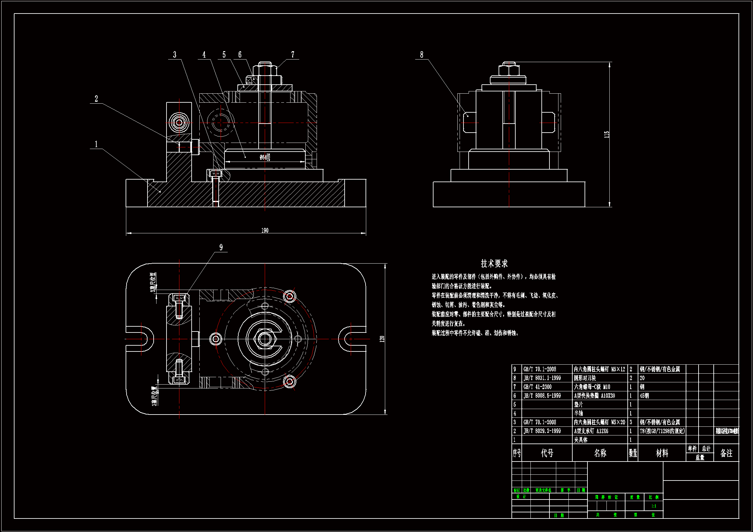Click the 六角螺母-C级 M10 entry
753x532 pixels.
pos(592,387)
